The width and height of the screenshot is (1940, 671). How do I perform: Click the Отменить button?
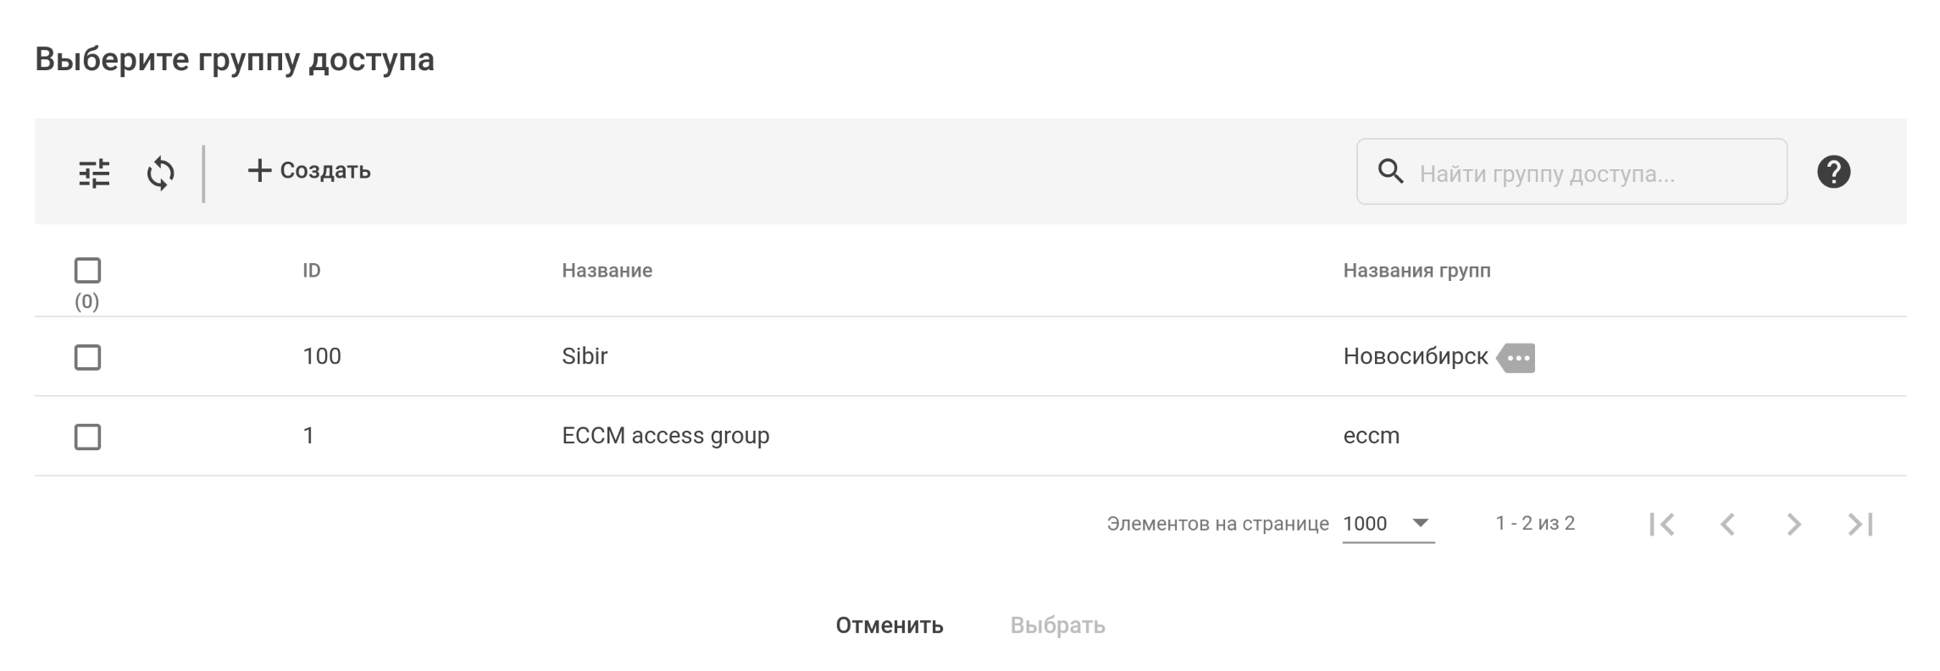[890, 625]
